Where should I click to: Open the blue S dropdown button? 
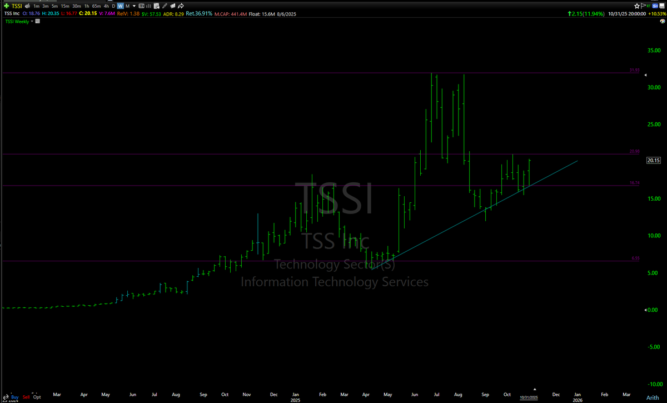(655, 6)
